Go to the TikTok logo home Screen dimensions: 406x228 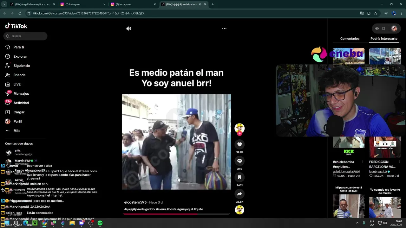coord(16,26)
